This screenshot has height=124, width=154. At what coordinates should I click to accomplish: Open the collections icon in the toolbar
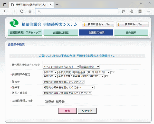coord(131,11)
